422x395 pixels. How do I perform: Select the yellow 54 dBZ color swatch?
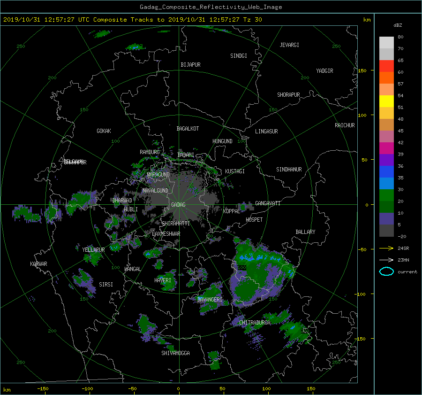[x=386, y=101]
